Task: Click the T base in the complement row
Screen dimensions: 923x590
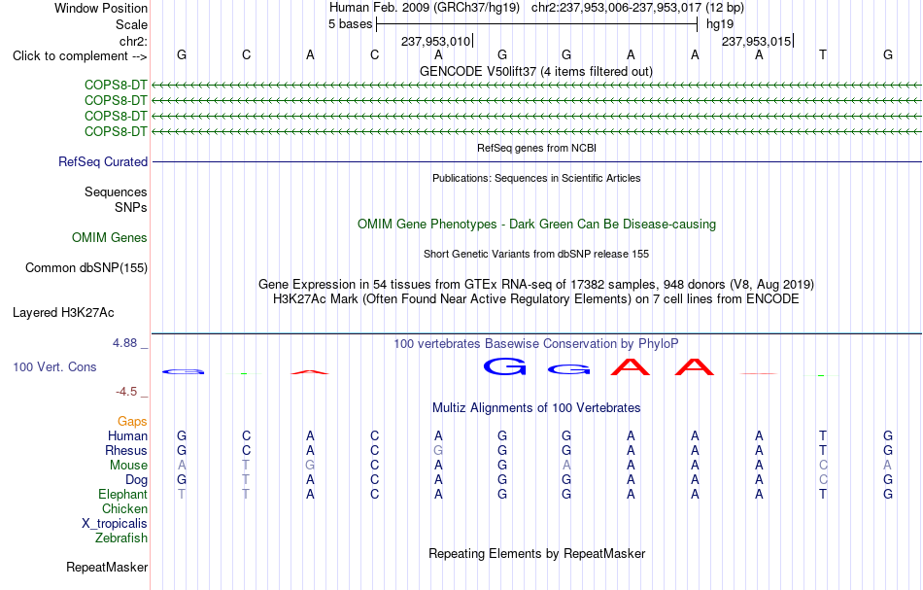Action: click(x=823, y=54)
